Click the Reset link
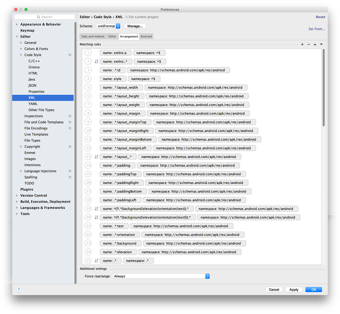This screenshot has width=340, height=314. tap(320, 17)
